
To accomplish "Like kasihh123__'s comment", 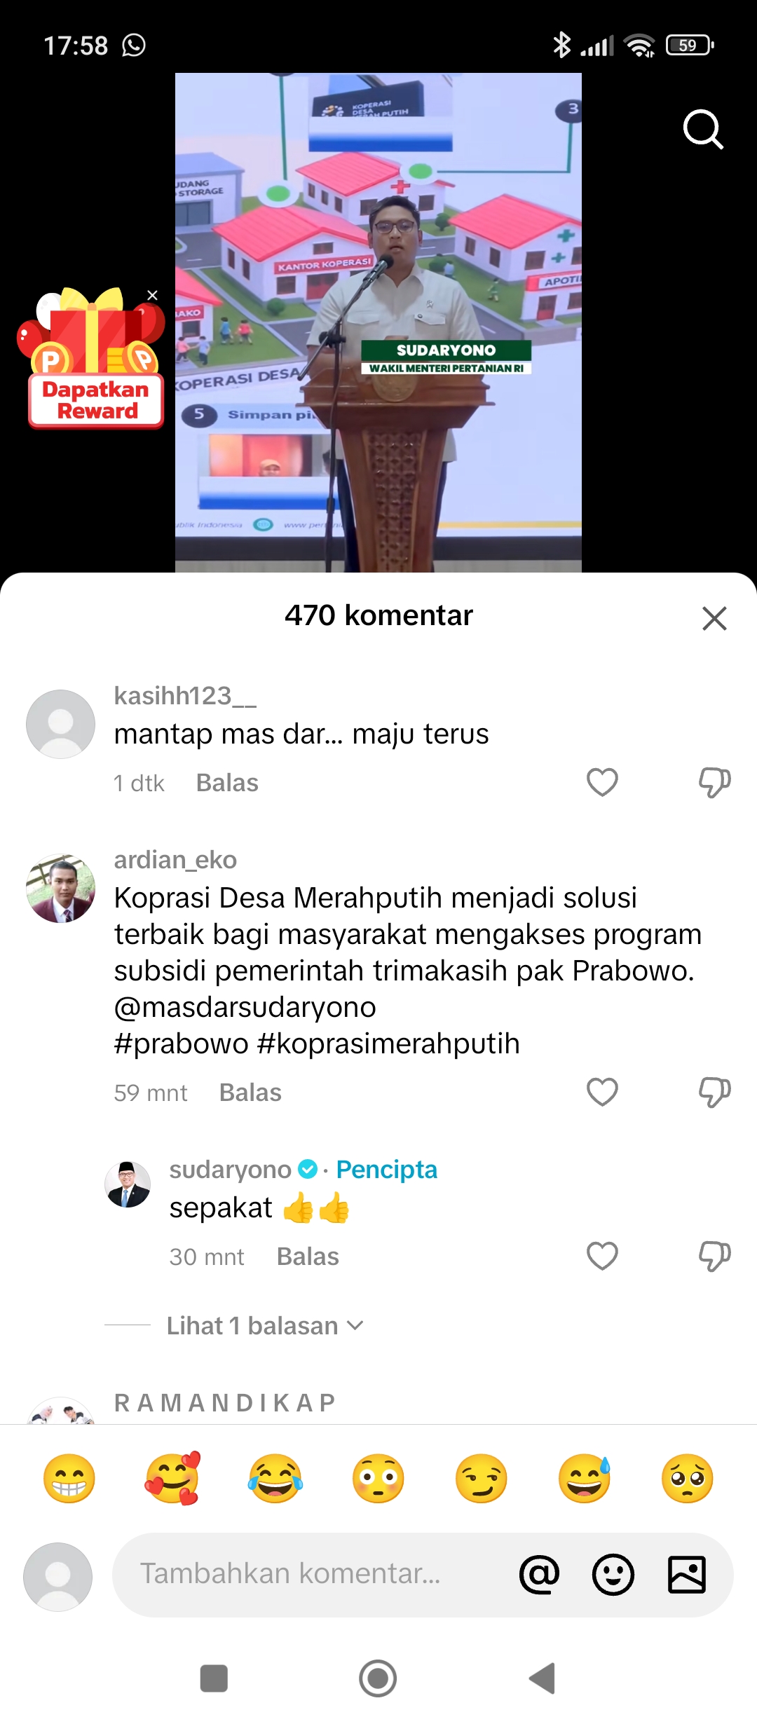I will click(602, 782).
